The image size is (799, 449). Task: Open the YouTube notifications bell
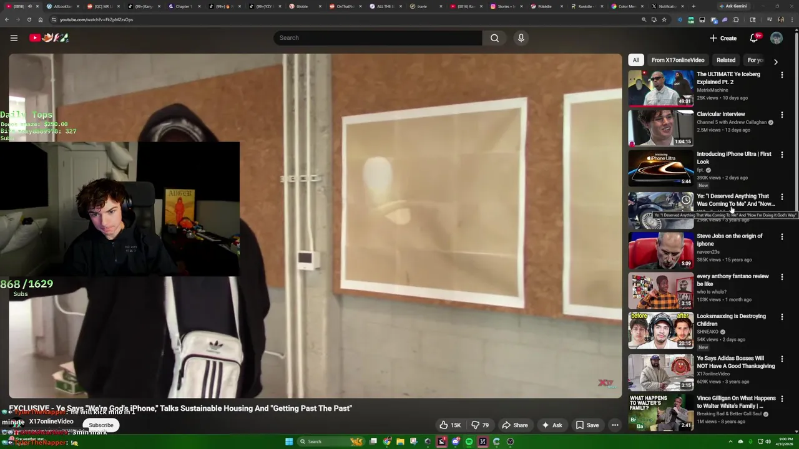click(x=754, y=38)
